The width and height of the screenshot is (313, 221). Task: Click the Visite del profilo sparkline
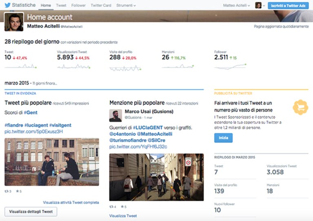125,68
